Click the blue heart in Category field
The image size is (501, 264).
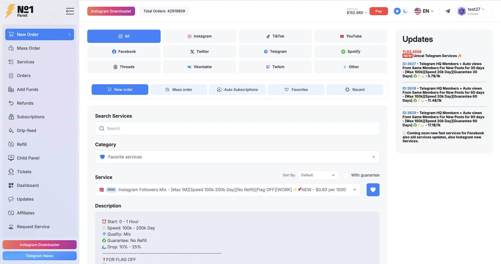pyautogui.click(x=102, y=157)
